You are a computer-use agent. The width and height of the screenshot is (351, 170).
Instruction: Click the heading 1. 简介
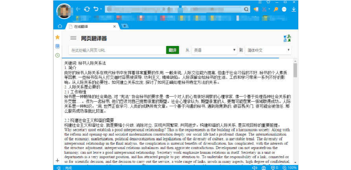pyautogui.click(x=70, y=67)
